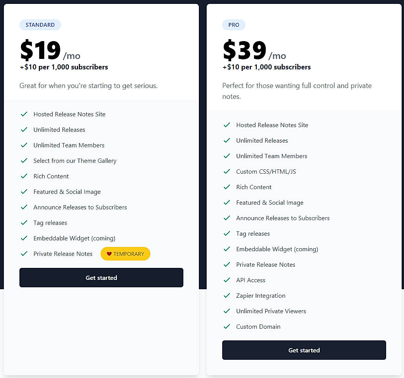
Task: Click the checkmark next to Embeddable Widget on Pro
Action: point(227,249)
